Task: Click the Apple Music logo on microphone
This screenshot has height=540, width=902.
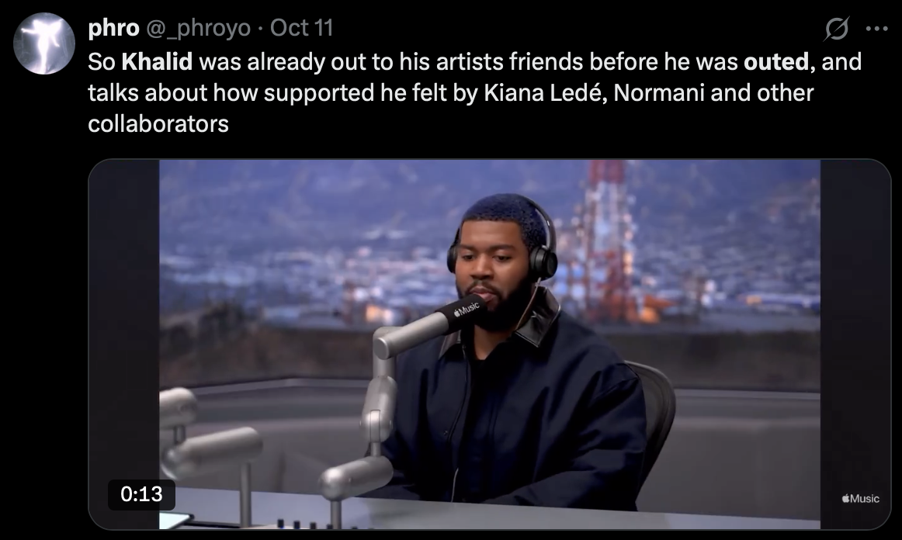Action: [467, 310]
